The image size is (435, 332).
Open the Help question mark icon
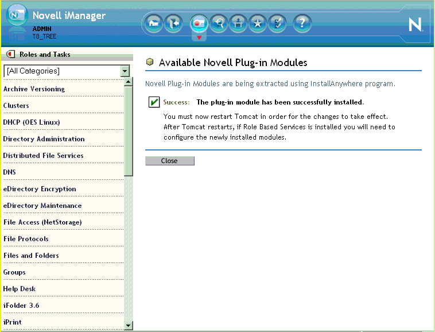(x=302, y=24)
